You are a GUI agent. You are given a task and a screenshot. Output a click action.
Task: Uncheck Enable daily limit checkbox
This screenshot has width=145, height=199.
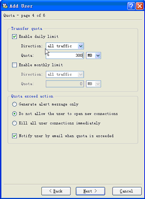(14, 36)
